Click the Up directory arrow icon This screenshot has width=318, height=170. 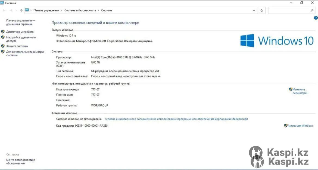tap(21, 11)
